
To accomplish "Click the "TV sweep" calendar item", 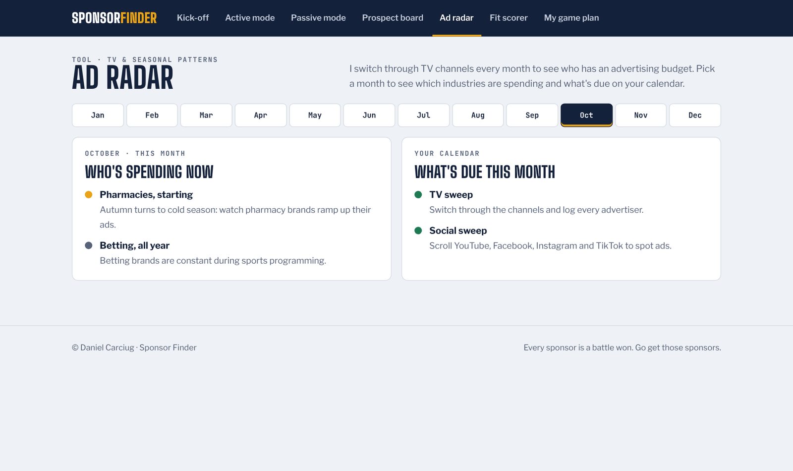I will coord(451,195).
